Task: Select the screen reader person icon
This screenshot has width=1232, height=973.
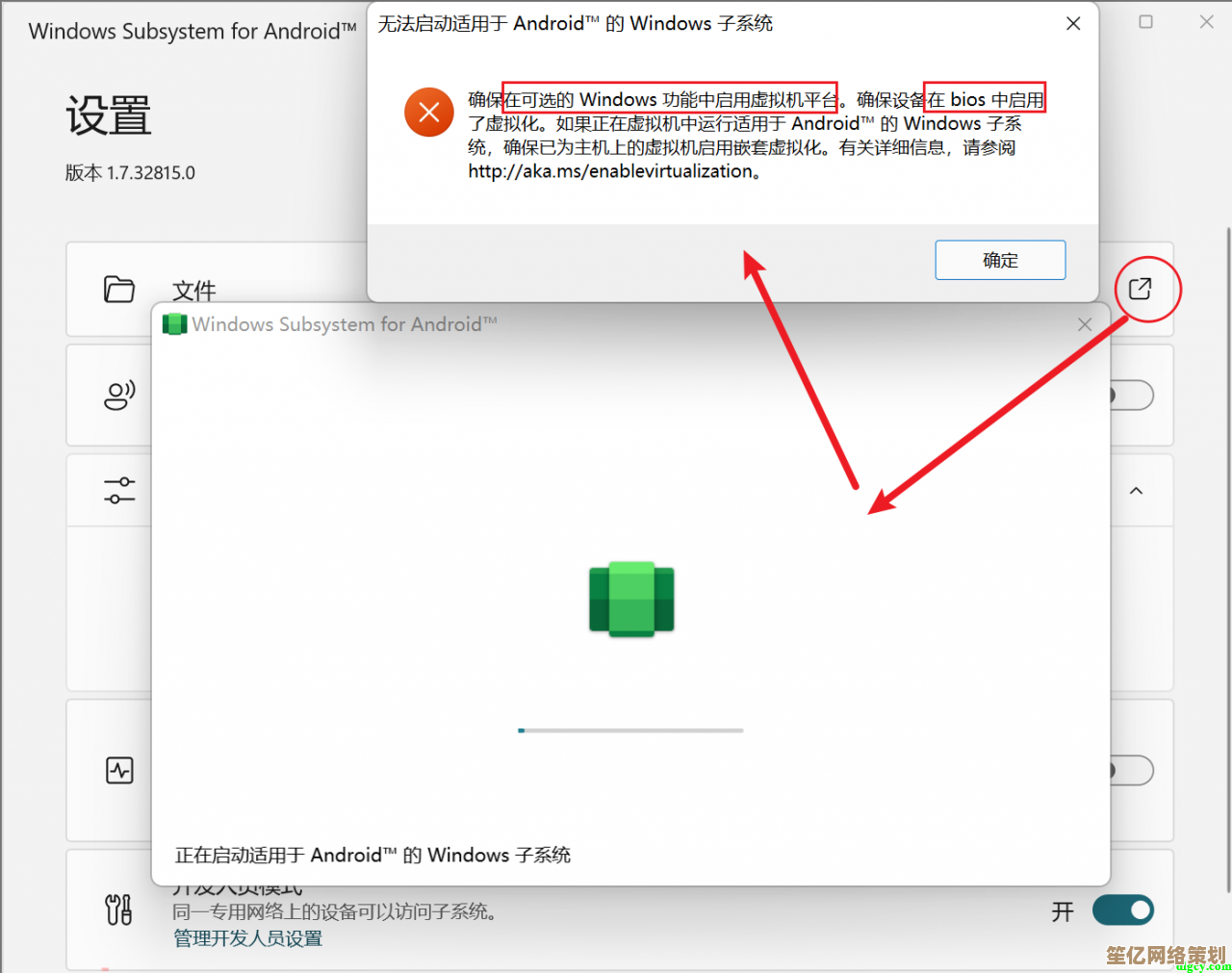Action: click(x=119, y=395)
